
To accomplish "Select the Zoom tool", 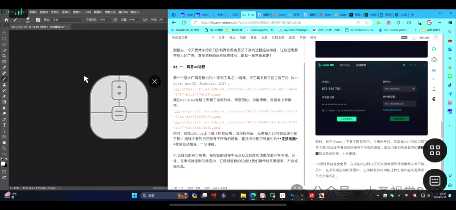I will [x=4, y=148].
